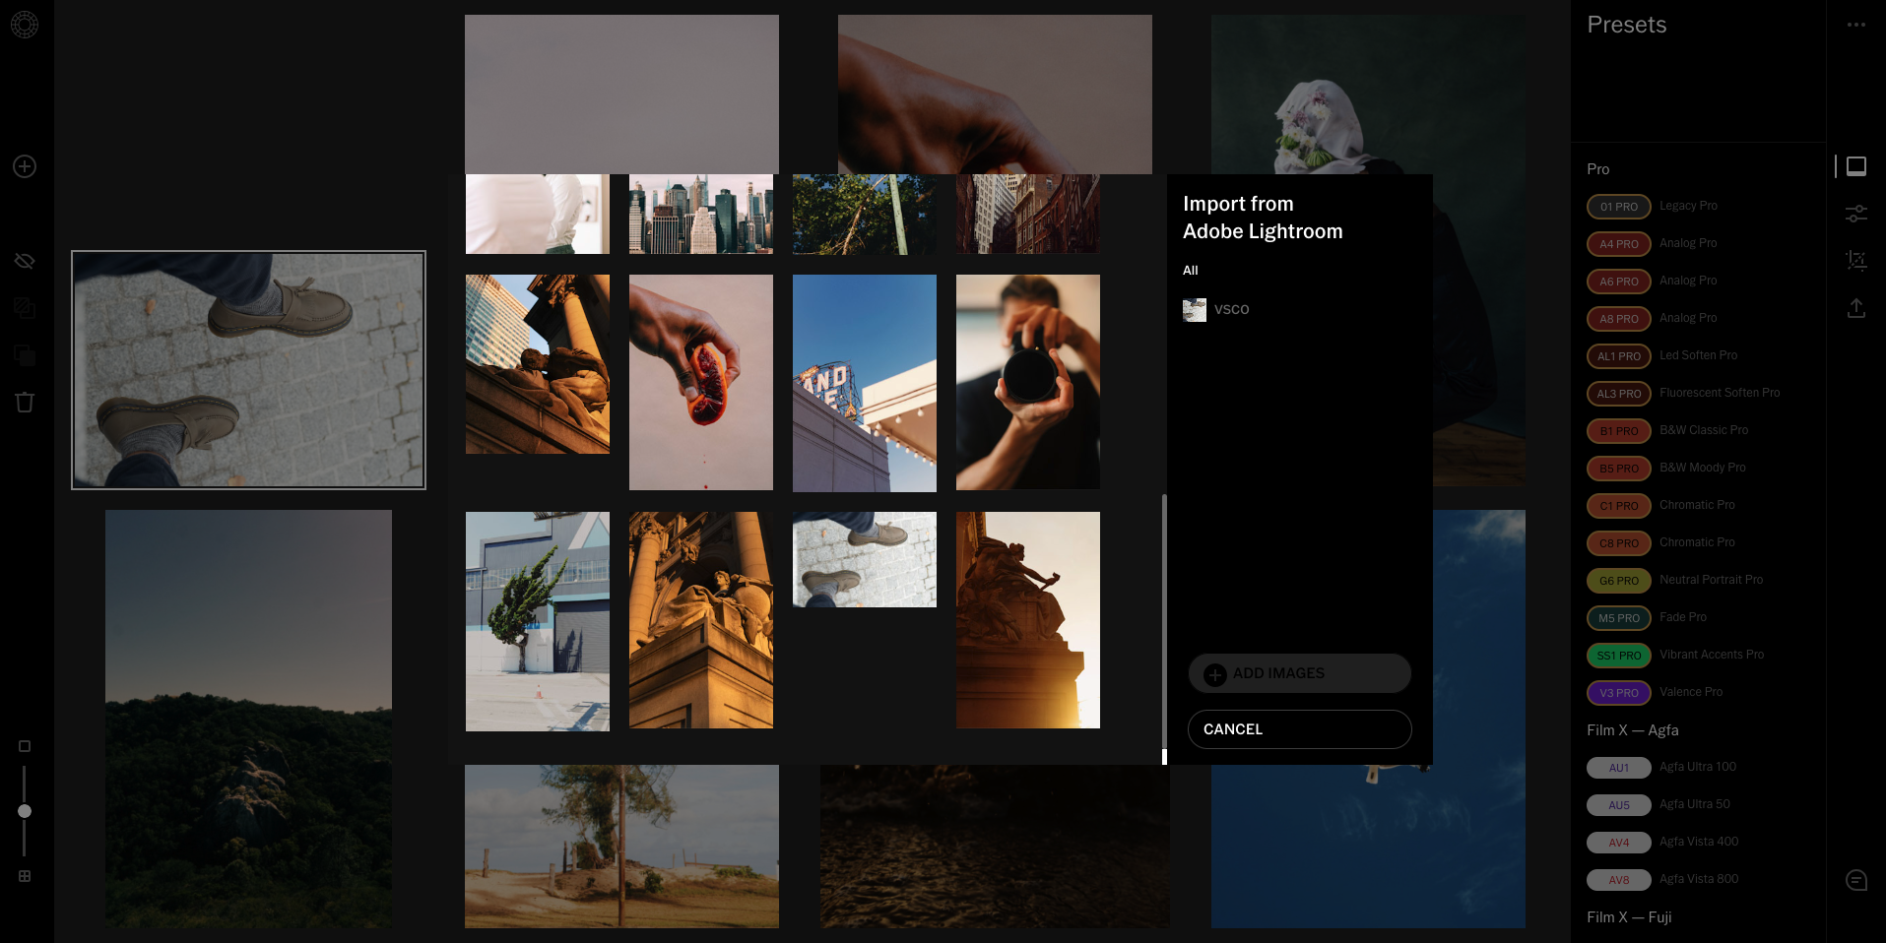This screenshot has height=943, width=1886.
Task: Apply the SS1 PRO Vibrant Accents preset
Action: tap(1618, 656)
